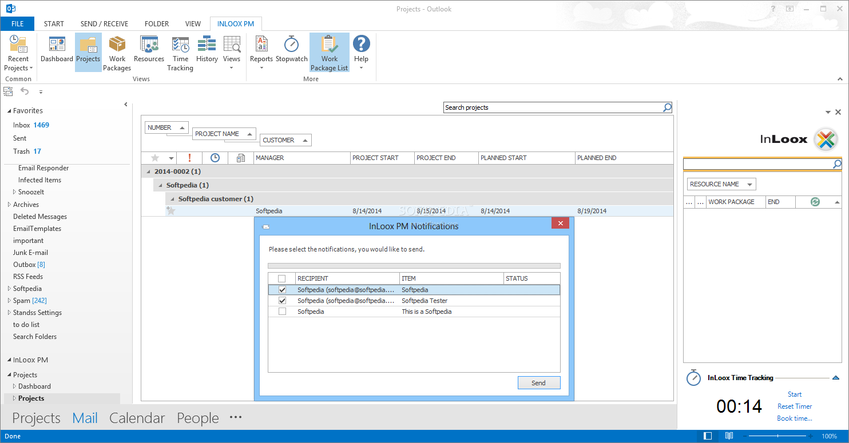Open the Recent Projects ribbon button

point(18,53)
